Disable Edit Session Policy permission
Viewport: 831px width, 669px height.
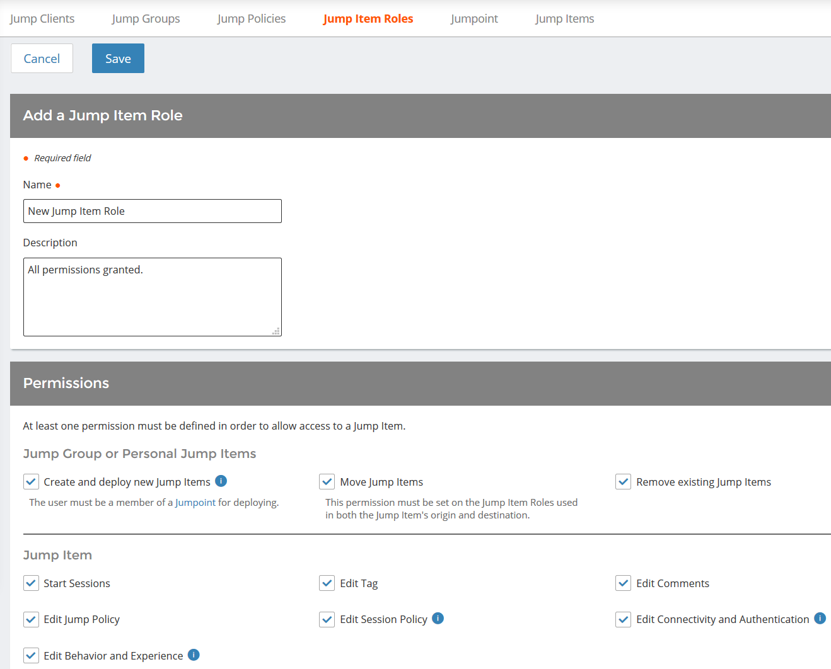coord(327,619)
